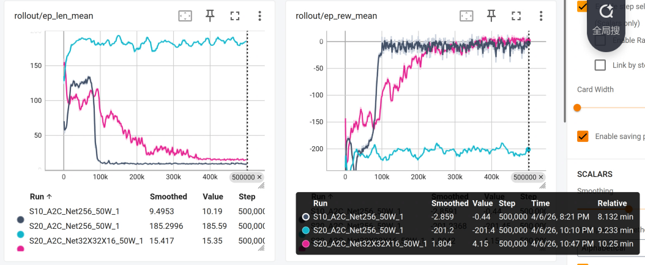Sort ep_len_mean table by Smoothed column

pos(168,196)
